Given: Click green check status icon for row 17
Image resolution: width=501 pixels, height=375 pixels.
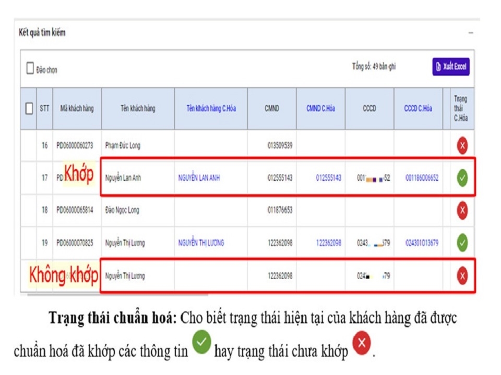Looking at the screenshot, I should coord(462,178).
